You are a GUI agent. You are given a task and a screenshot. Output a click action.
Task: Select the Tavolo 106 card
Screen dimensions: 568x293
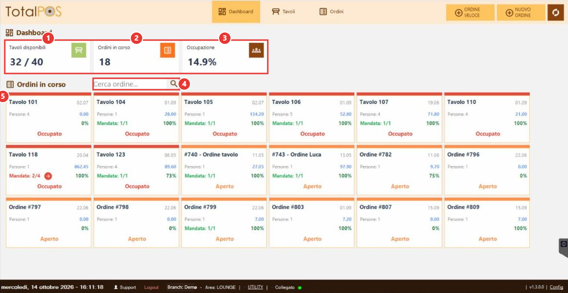(312, 117)
